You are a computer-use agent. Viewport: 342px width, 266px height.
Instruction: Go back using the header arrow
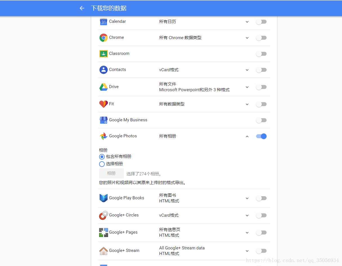82,8
